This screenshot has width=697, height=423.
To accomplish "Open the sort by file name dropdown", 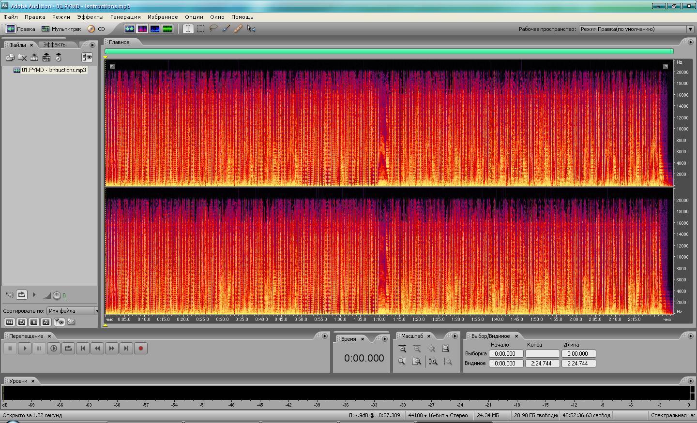I will pos(72,311).
